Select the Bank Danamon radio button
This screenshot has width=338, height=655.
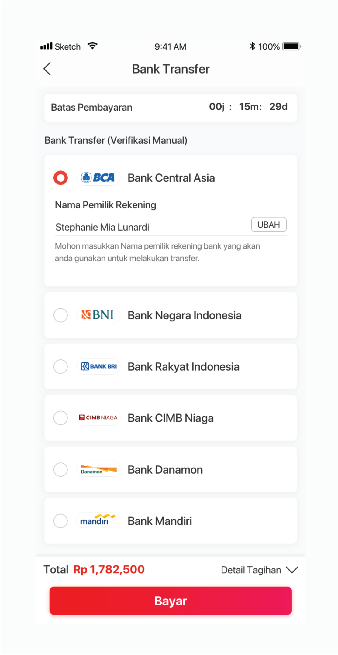coord(60,469)
